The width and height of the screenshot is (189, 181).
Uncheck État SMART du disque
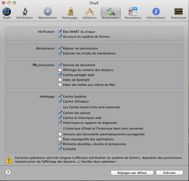pos(60,32)
